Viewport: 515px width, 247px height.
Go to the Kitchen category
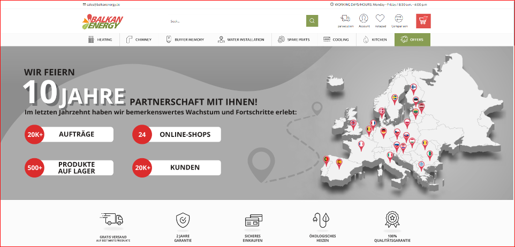[x=375, y=40]
